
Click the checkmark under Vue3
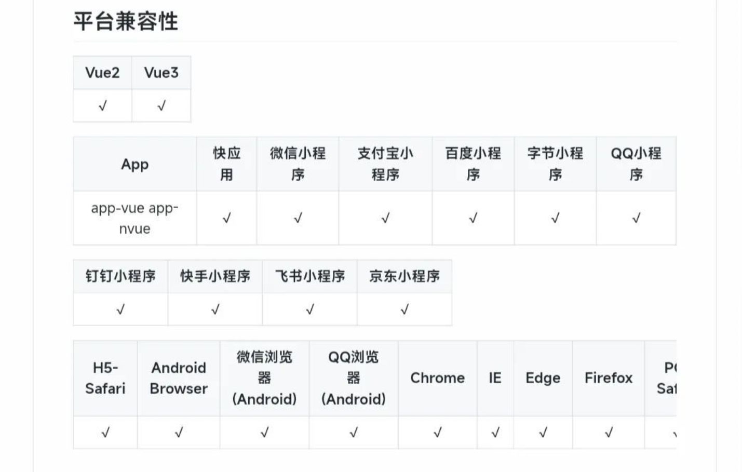tap(161, 106)
